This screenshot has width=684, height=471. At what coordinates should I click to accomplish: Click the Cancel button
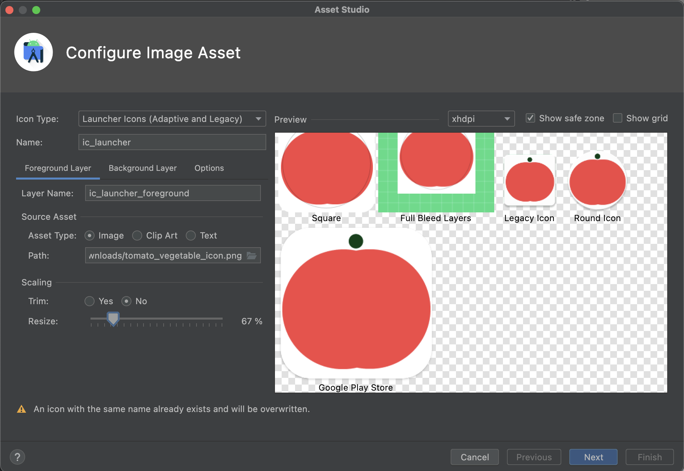[x=474, y=457]
